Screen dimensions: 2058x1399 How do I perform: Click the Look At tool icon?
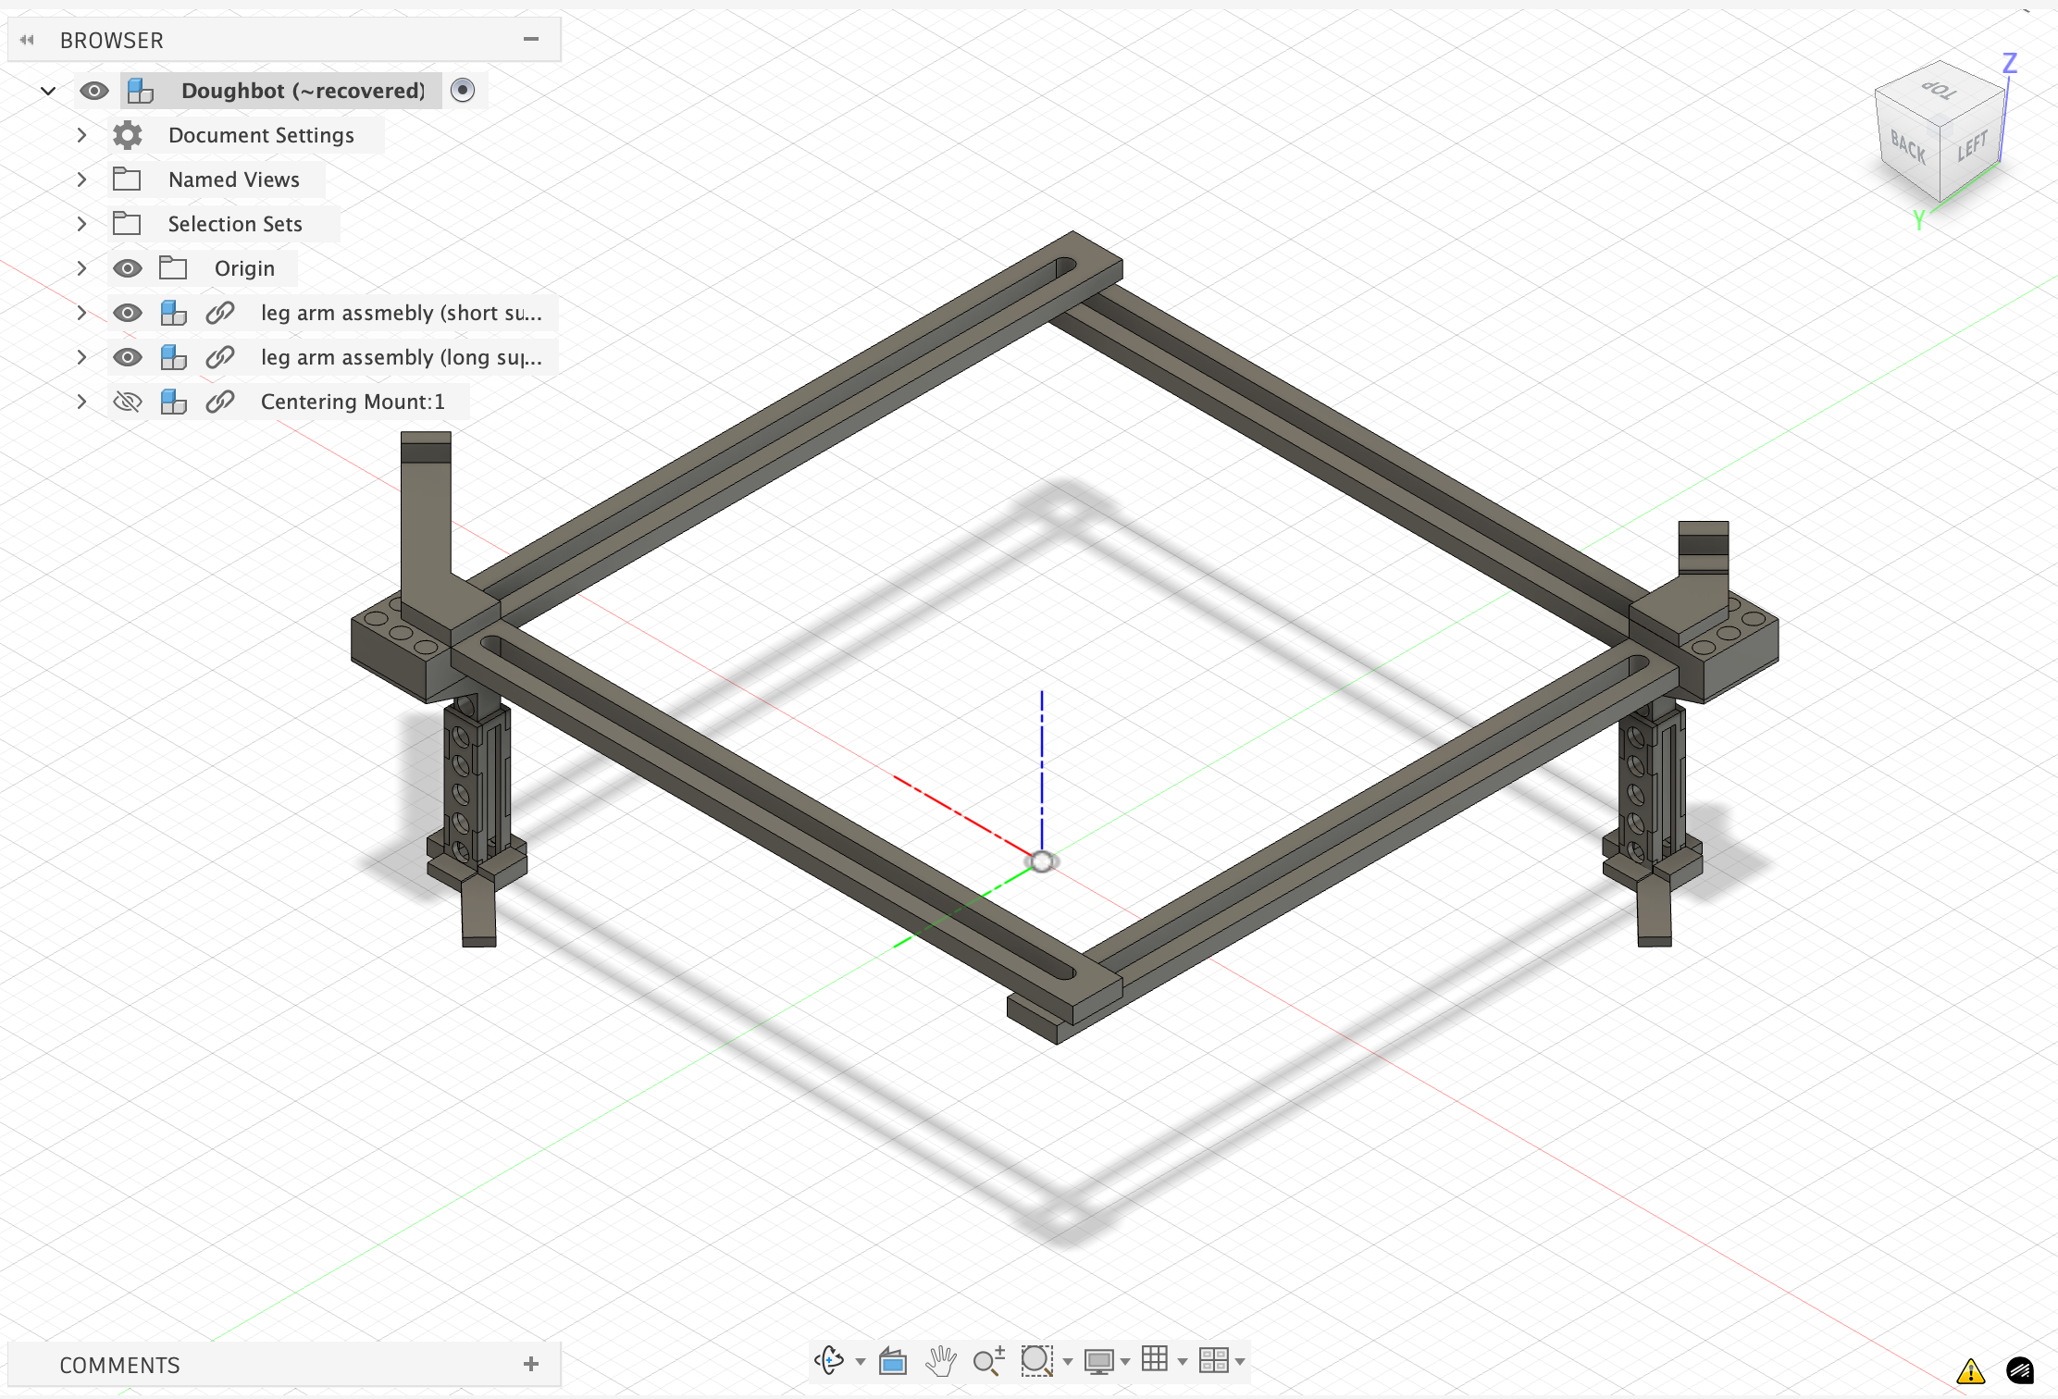point(893,1360)
